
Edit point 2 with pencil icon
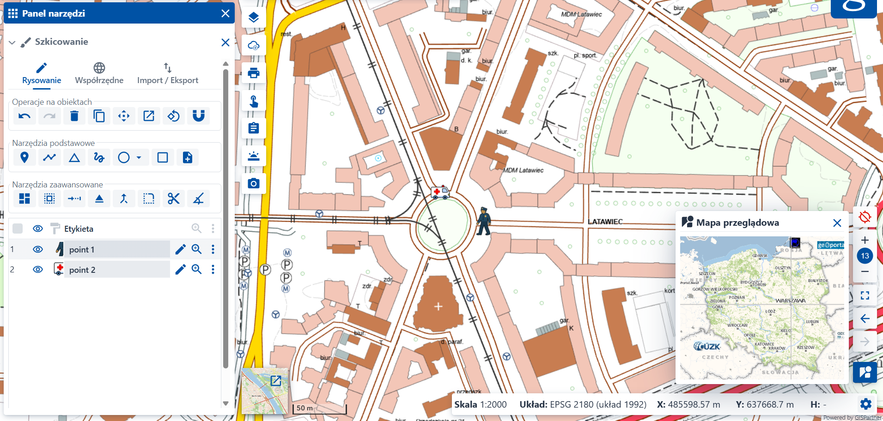181,270
